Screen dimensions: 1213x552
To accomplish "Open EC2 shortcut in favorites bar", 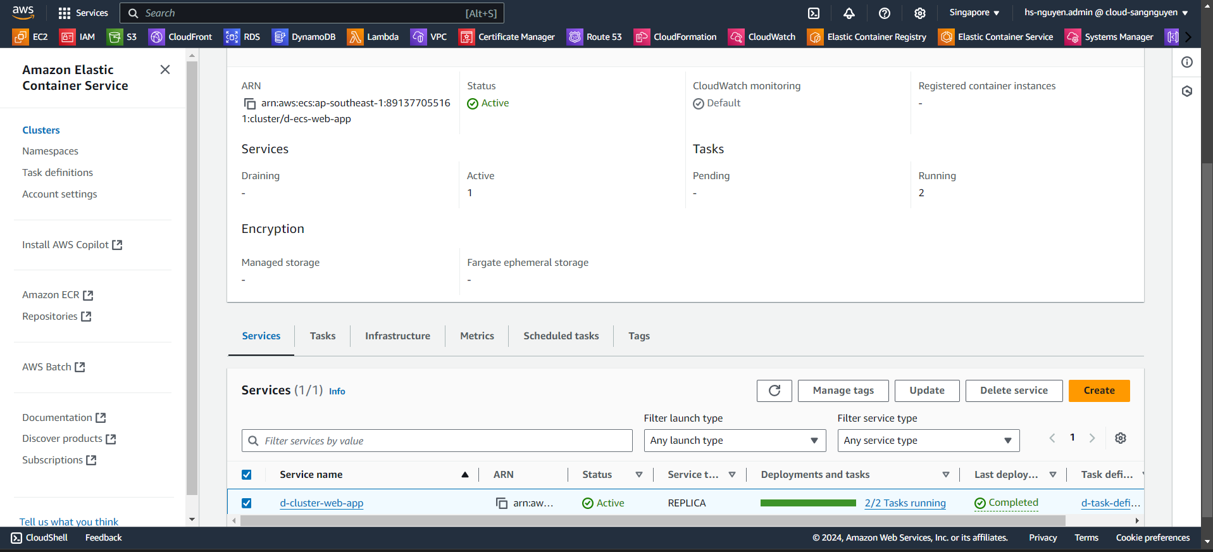I will (x=30, y=37).
